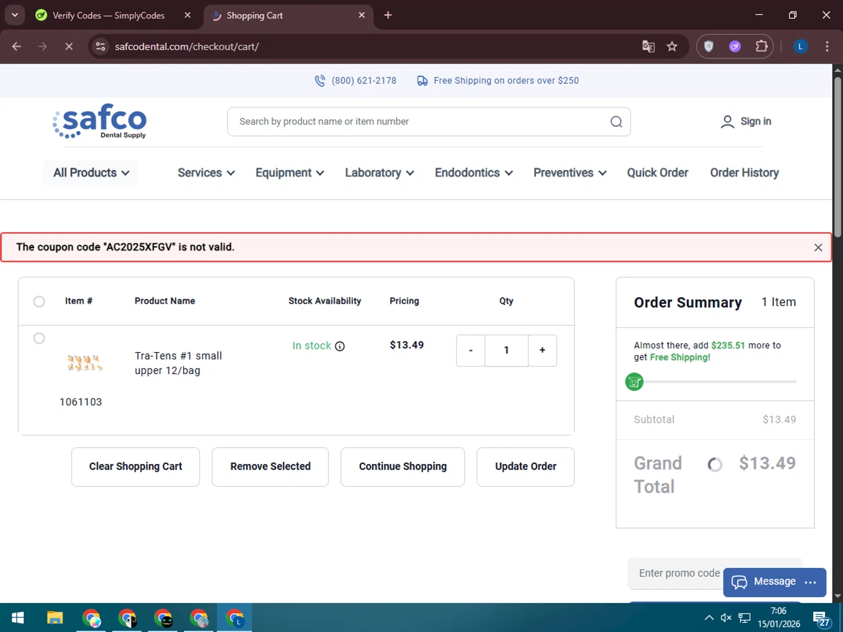Decrease quantity with minus button
Image resolution: width=843 pixels, height=632 pixels.
(x=470, y=351)
